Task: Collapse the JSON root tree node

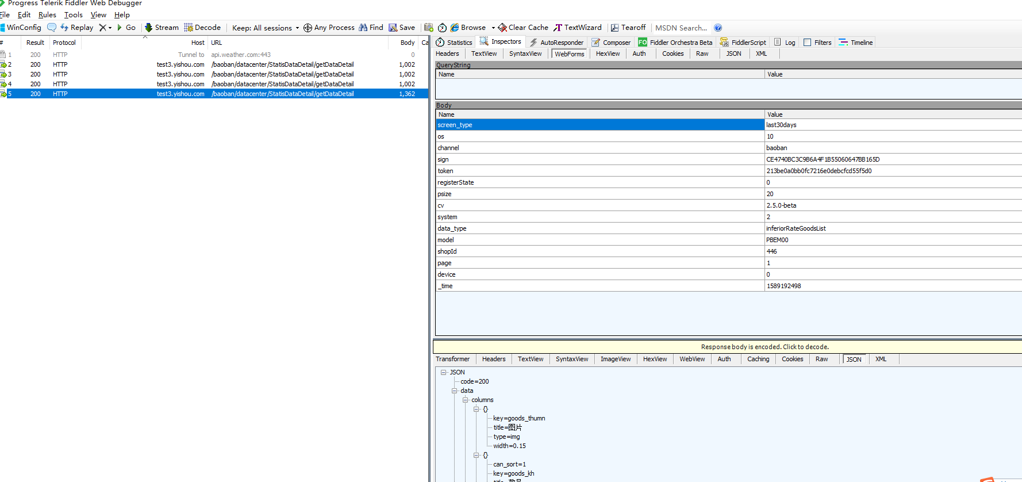Action: (x=444, y=372)
